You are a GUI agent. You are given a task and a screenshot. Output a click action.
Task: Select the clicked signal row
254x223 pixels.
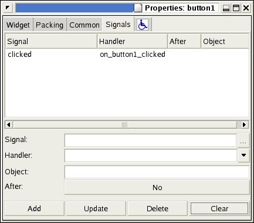127,55
